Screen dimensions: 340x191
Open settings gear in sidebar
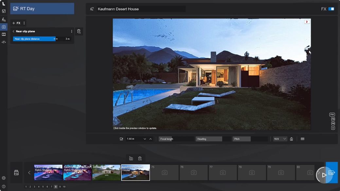(x=4, y=178)
